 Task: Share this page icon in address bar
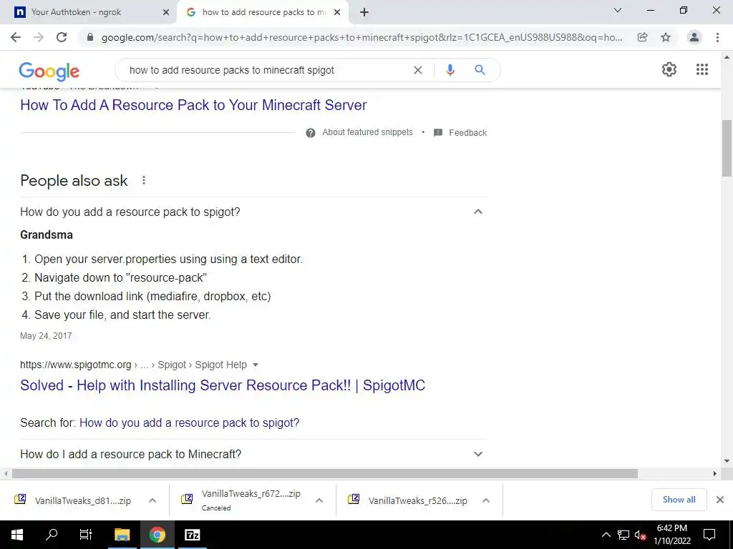click(x=642, y=37)
